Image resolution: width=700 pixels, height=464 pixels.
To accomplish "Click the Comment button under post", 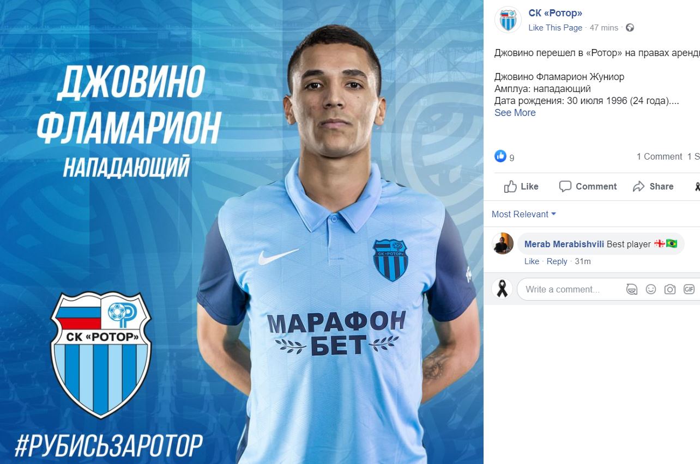I will 588,186.
